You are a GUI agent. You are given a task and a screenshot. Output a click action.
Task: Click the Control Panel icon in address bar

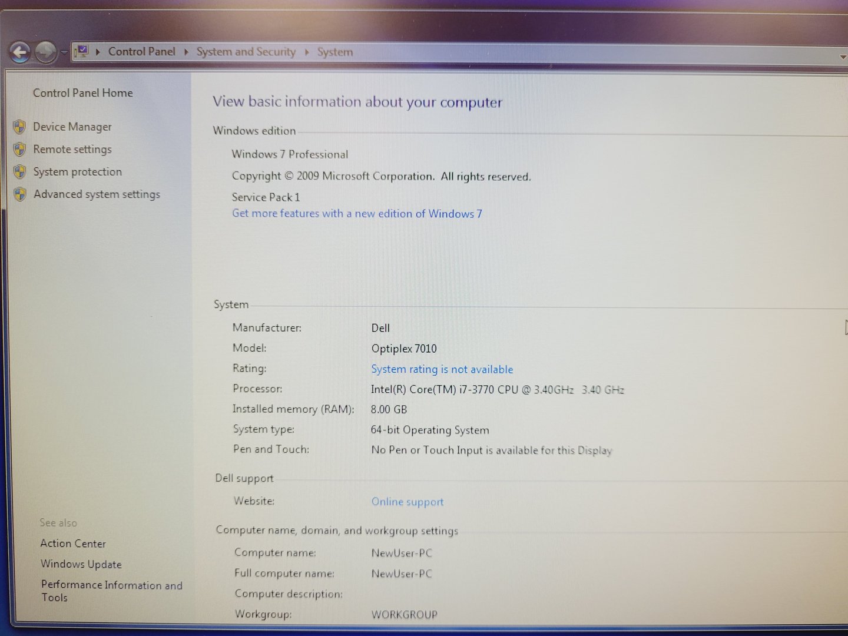click(x=82, y=52)
